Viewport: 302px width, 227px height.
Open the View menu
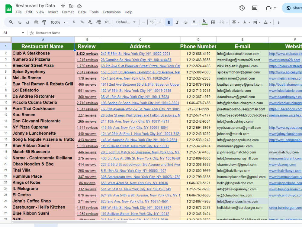40,12
